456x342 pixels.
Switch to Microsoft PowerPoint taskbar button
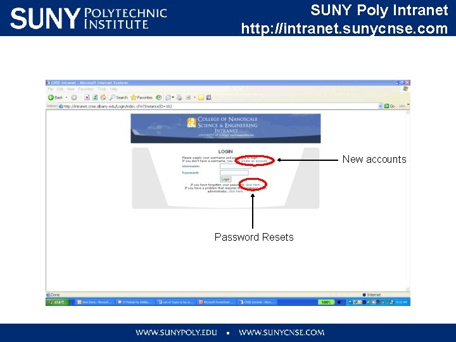[216, 302]
